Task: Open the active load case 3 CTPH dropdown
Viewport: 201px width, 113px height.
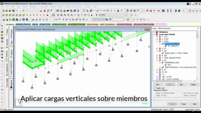Action: pos(126,15)
